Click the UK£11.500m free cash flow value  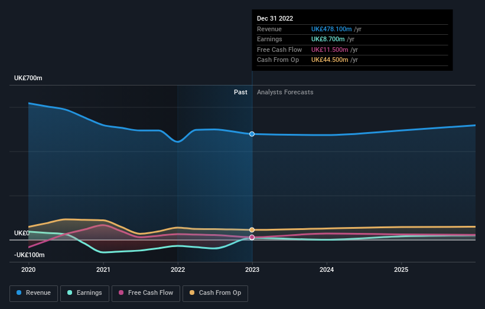[330, 50]
